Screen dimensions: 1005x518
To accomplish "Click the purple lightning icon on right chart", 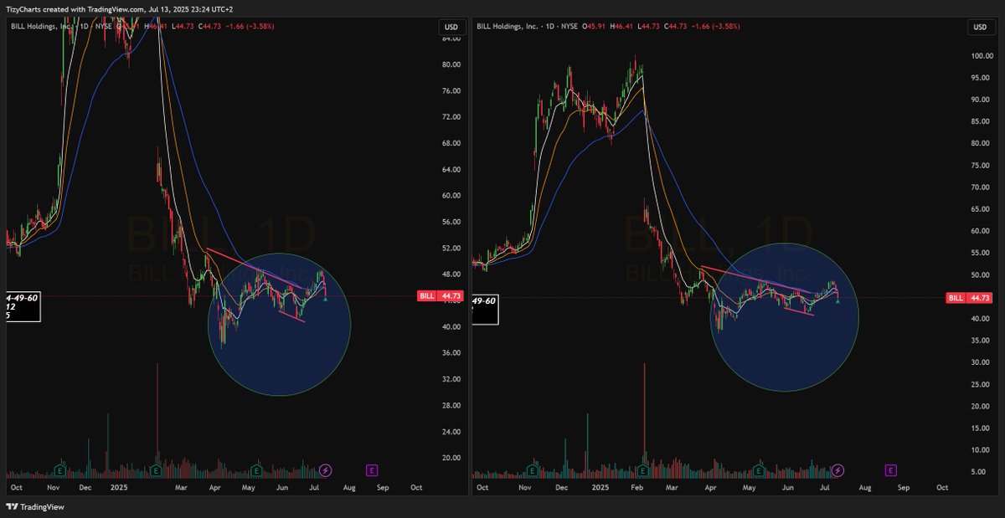I will tap(839, 470).
